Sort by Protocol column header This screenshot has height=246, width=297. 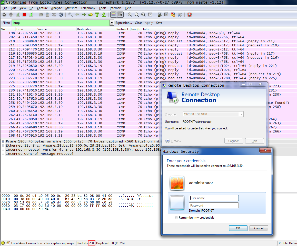click(122, 29)
